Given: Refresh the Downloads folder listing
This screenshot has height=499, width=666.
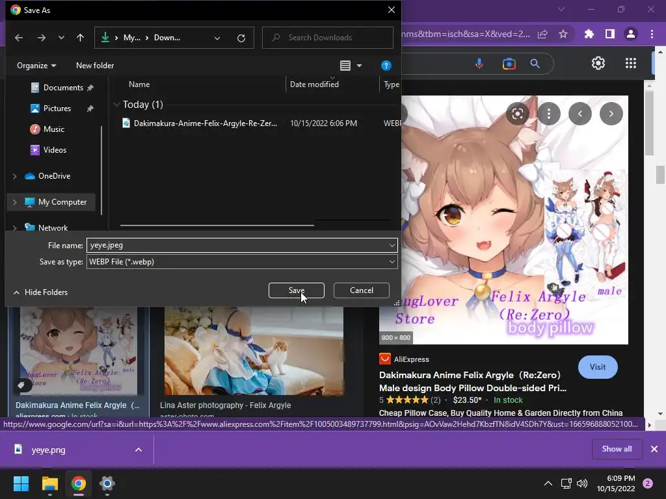Looking at the screenshot, I should coord(241,38).
